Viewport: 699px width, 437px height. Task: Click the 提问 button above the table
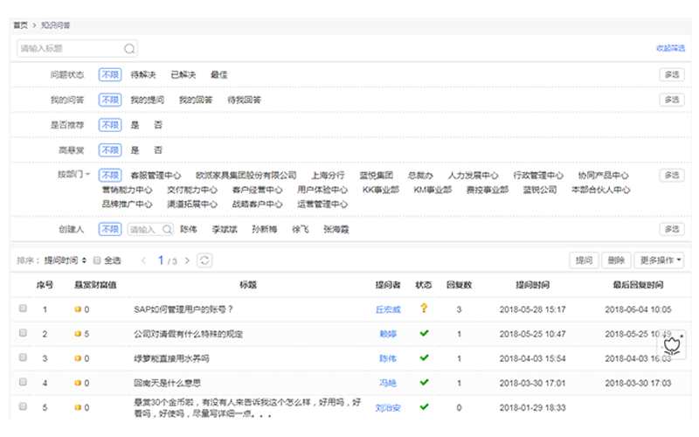click(583, 260)
